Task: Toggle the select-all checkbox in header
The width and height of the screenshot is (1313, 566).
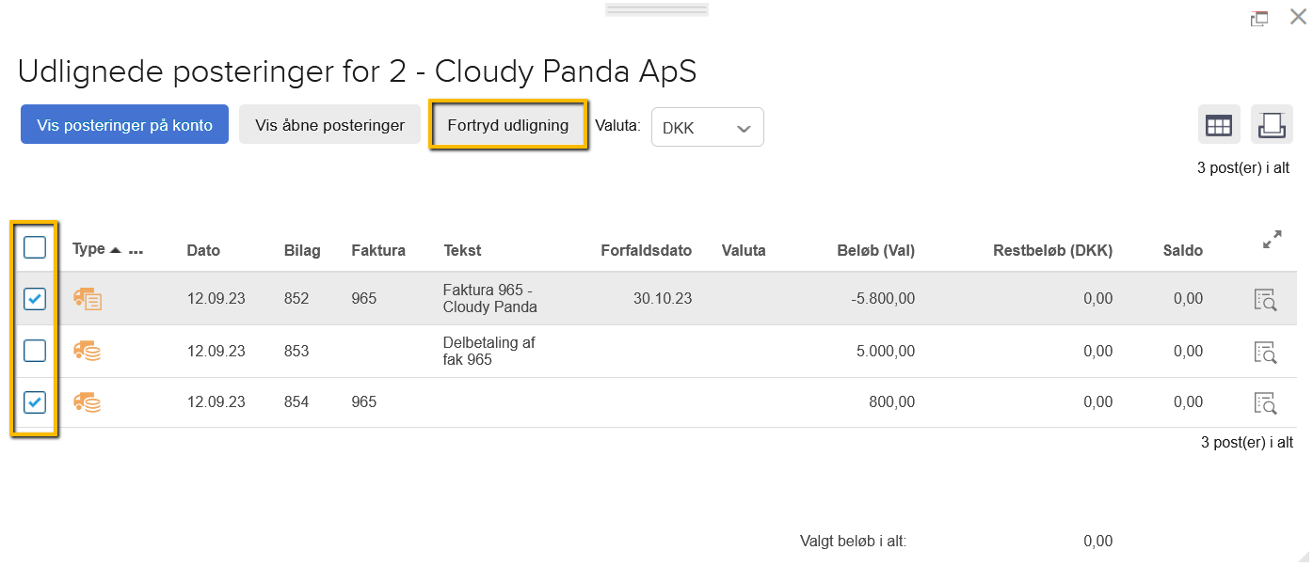Action: [x=35, y=247]
